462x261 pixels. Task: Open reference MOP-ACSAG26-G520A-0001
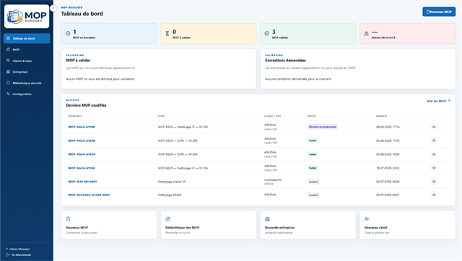(89, 195)
